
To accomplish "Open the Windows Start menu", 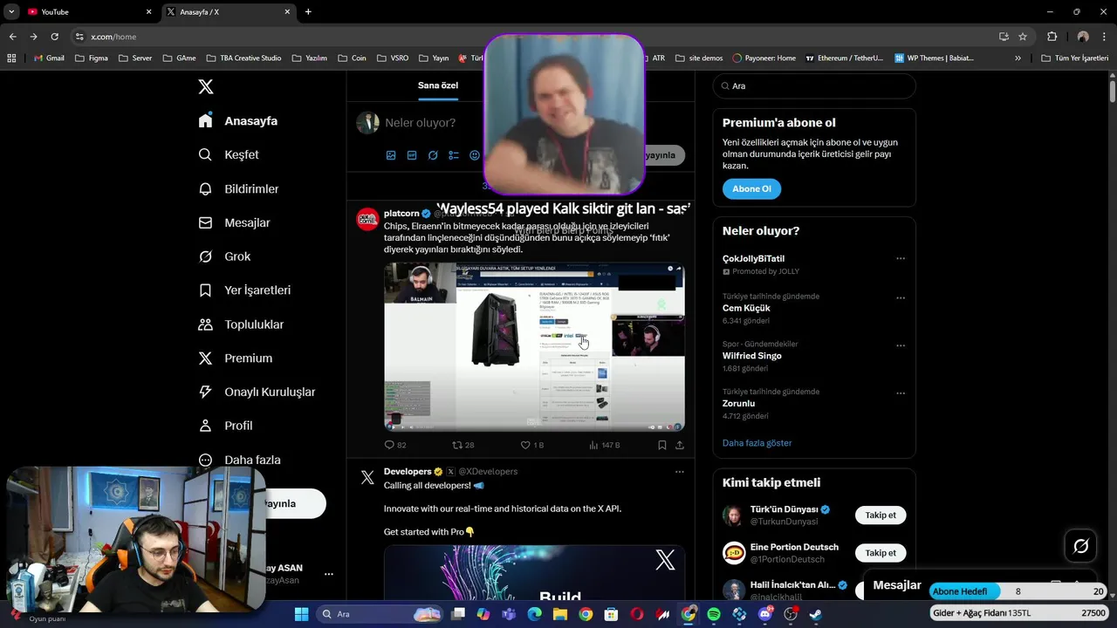I will point(301,614).
